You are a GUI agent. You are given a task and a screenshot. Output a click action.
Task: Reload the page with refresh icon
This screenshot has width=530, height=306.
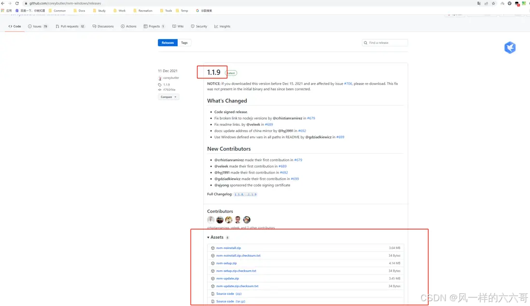coord(17,3)
